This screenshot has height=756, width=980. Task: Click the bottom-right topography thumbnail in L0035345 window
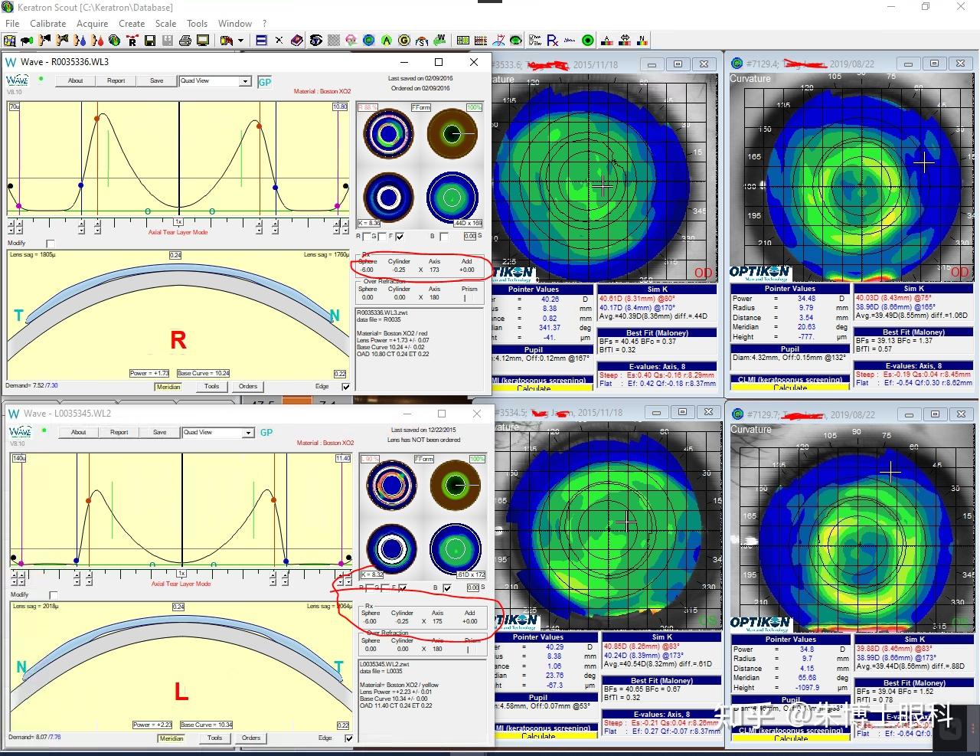pyautogui.click(x=455, y=548)
